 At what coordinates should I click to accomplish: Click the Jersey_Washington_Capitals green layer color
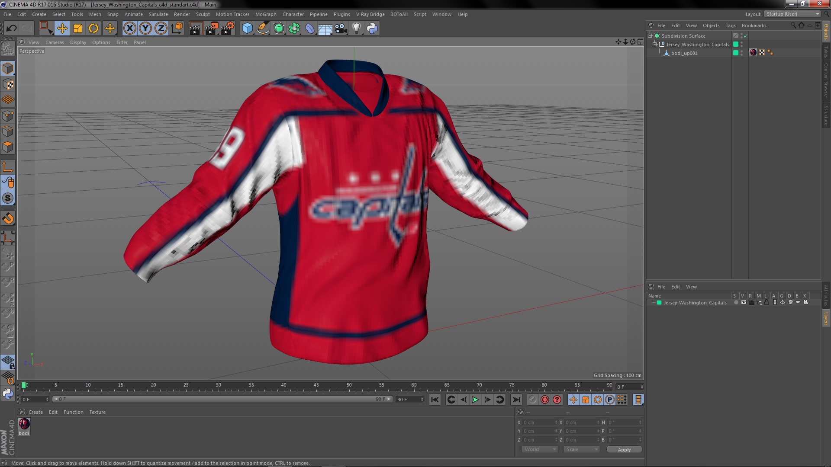click(x=659, y=303)
